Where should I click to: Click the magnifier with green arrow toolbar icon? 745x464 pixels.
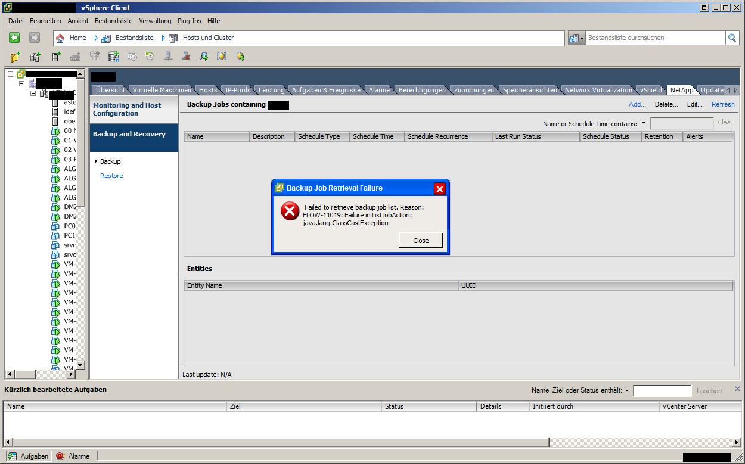point(204,57)
